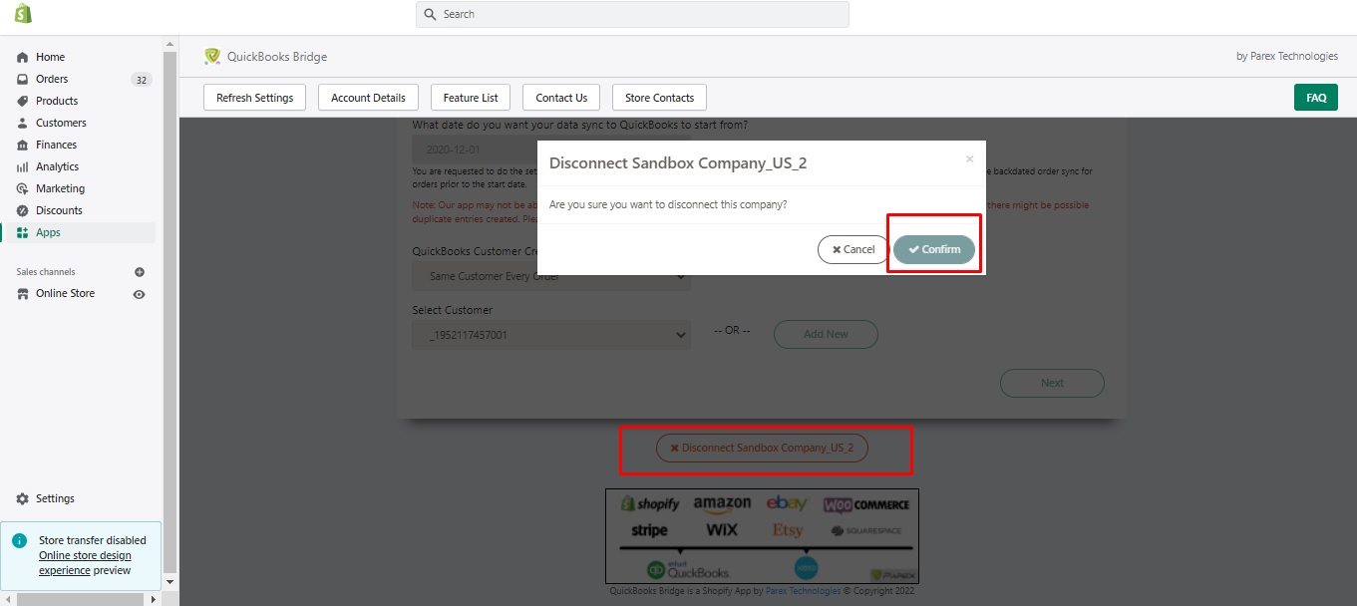Click the Next button
Screen dimensions: 1357x608
[x=1052, y=383]
